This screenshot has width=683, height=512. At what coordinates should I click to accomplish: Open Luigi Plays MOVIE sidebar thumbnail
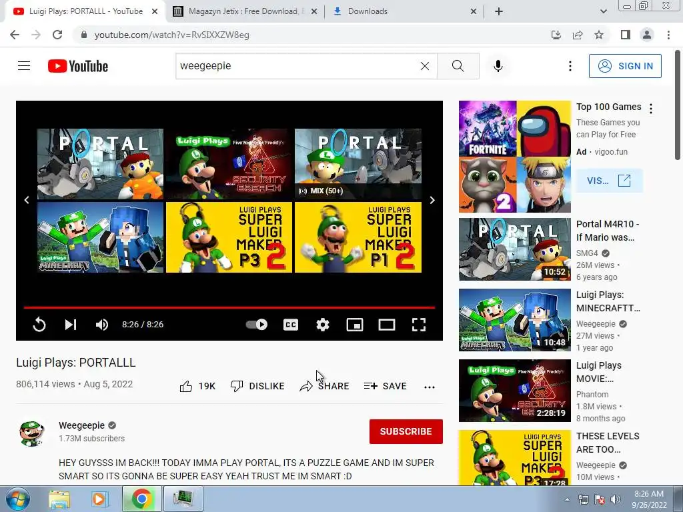click(x=514, y=391)
